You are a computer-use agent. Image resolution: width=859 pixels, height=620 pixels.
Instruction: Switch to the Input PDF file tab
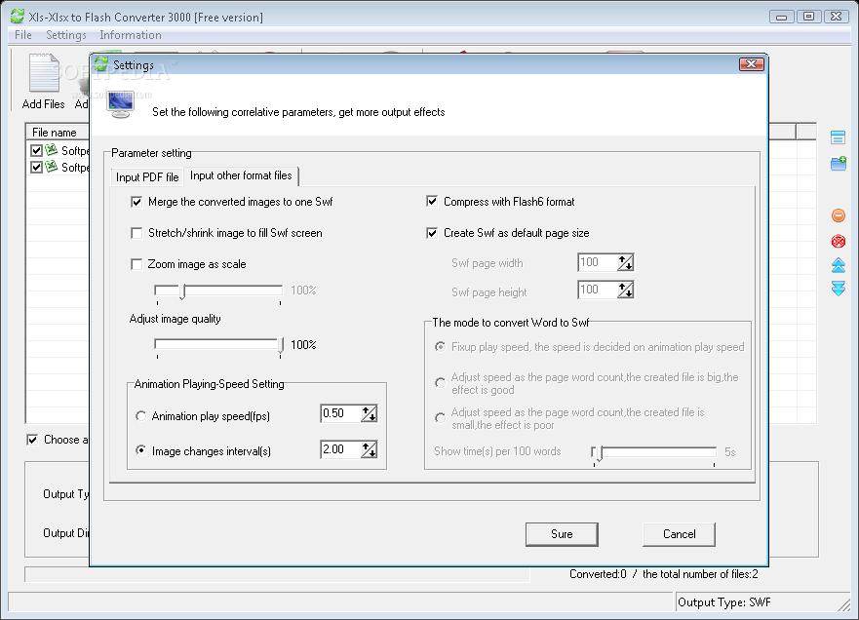147,176
